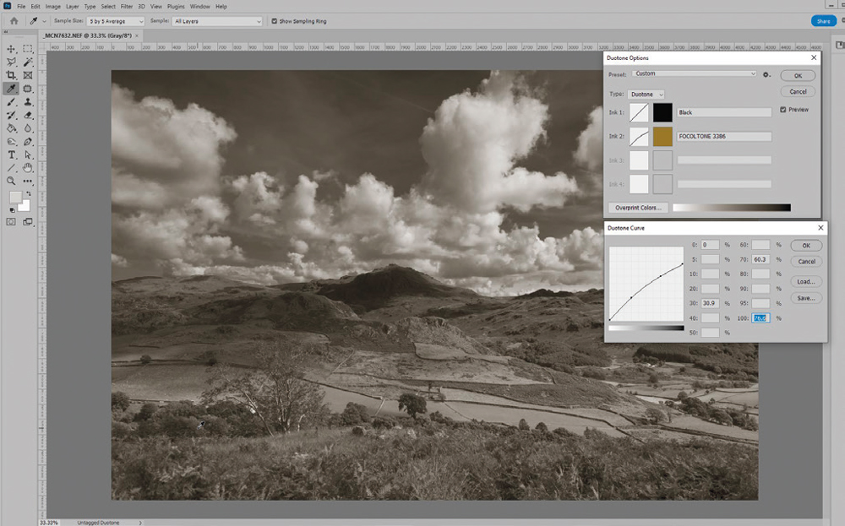The image size is (845, 526).
Task: Select the Blur tool
Action: coord(28,128)
